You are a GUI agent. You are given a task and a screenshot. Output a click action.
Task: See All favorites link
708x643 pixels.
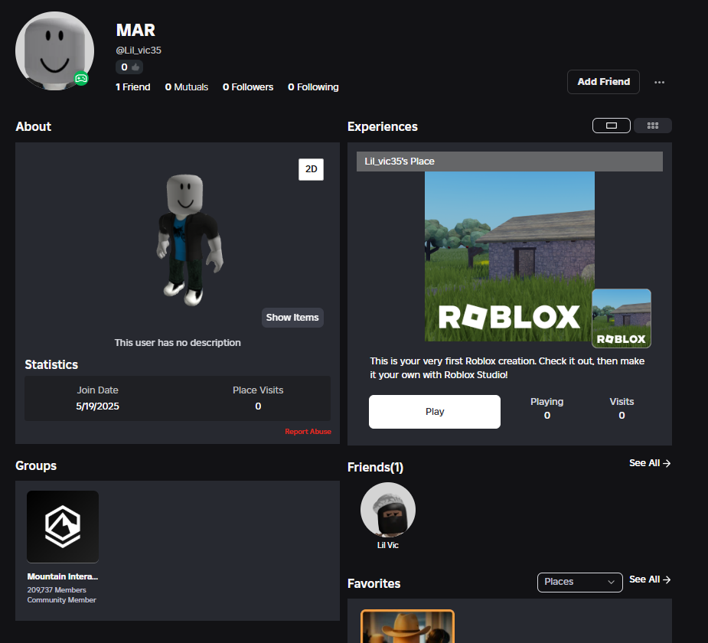[x=650, y=579]
